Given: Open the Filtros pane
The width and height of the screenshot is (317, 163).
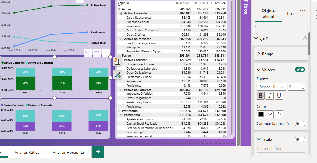Looking at the screenshot, I should click(246, 7).
